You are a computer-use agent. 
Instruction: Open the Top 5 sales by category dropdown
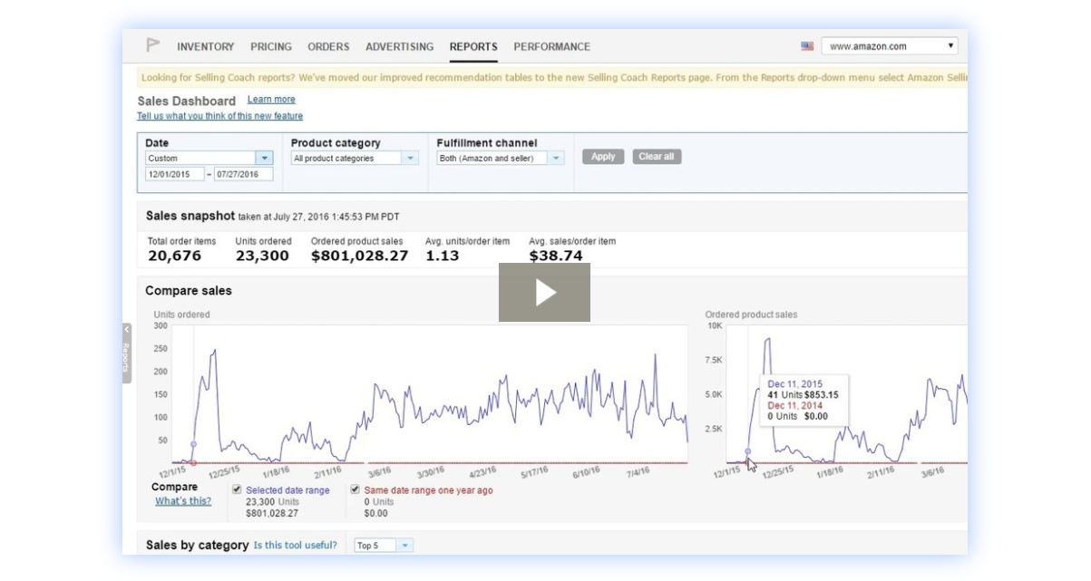coord(384,546)
